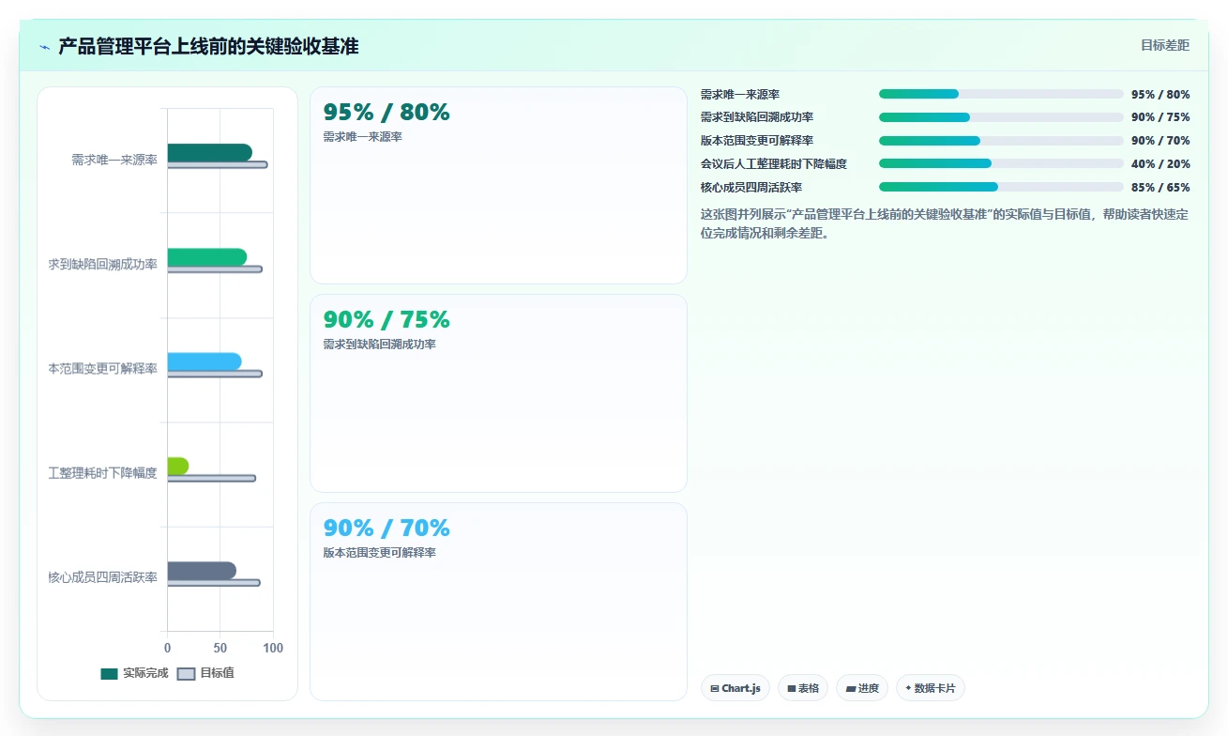Click the dark teal chart bar for 需求唯一来源率
The height and width of the screenshot is (736, 1228).
[x=209, y=152]
